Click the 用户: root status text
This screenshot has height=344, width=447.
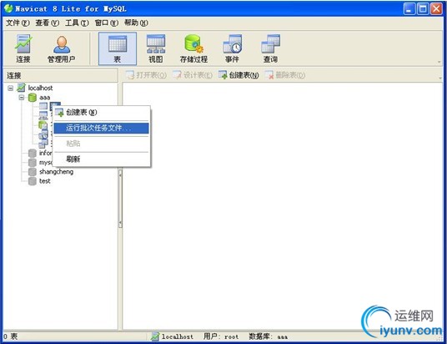point(221,336)
